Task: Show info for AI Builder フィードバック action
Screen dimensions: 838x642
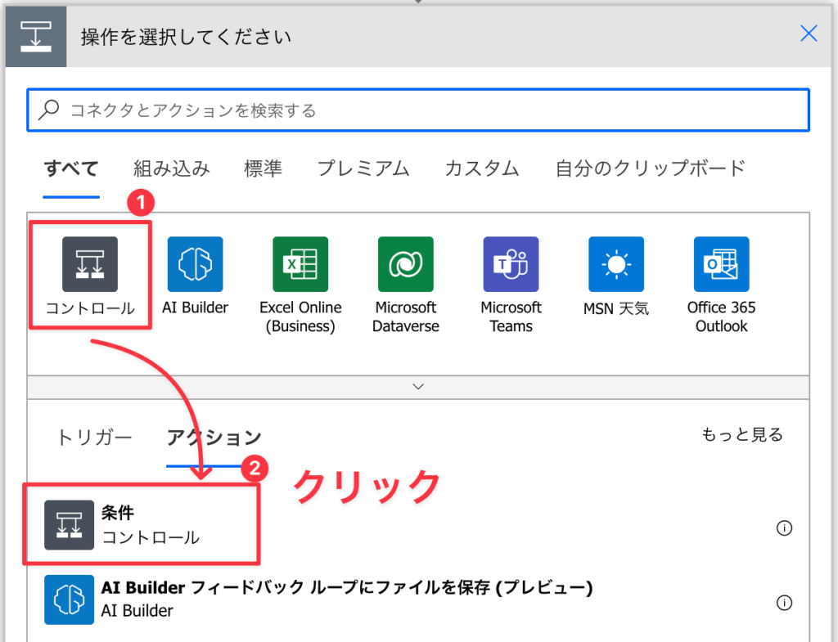Action: (784, 603)
